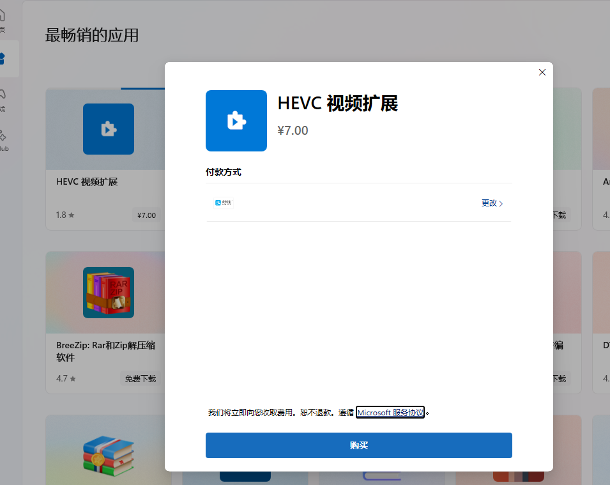Open the Microsoft 服务协议 link
This screenshot has height=485, width=610.
pos(390,412)
